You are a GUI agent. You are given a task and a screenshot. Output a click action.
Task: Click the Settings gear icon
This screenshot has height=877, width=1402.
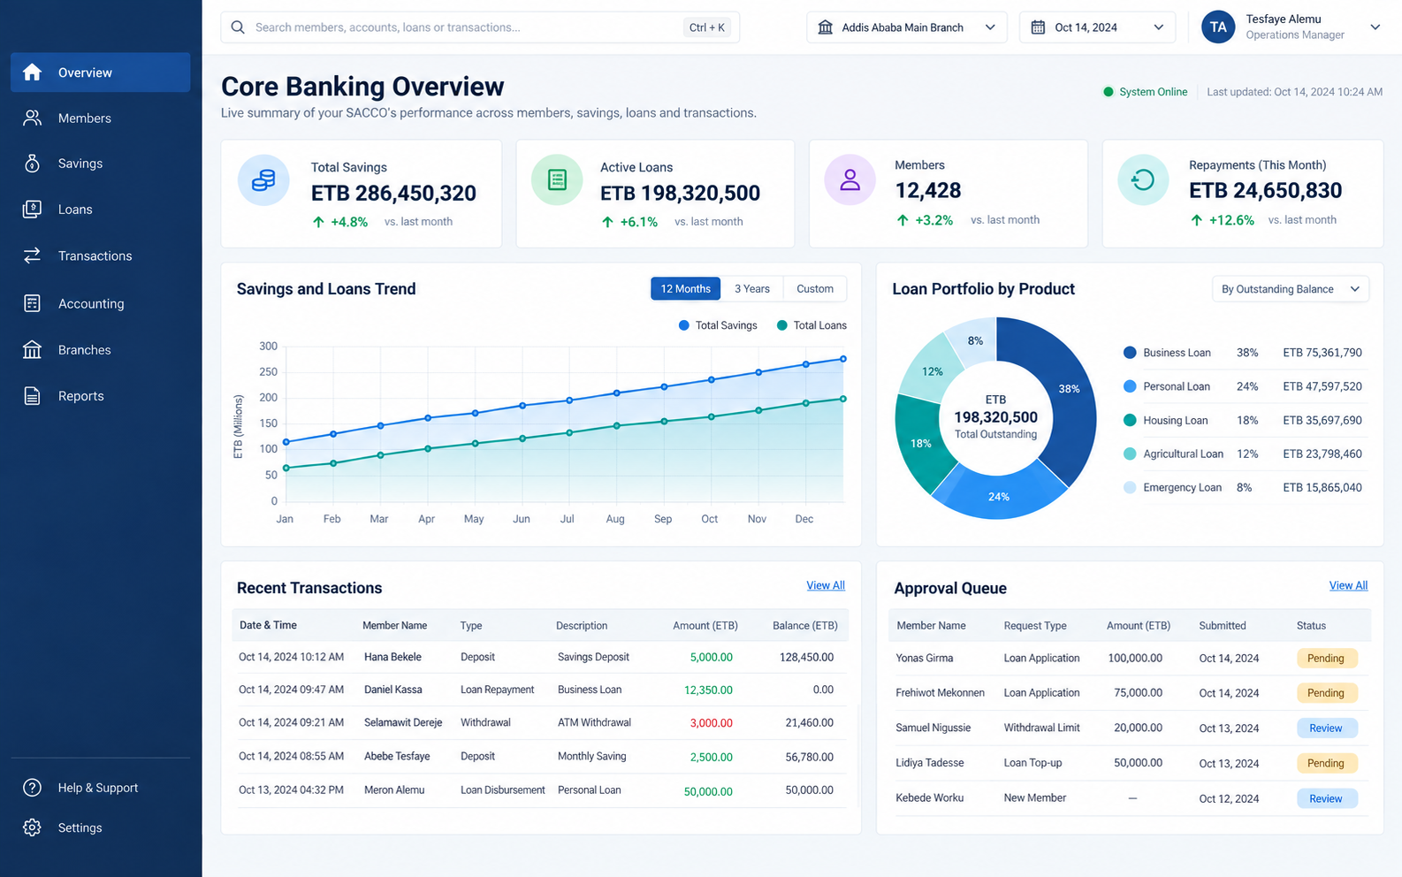(x=33, y=827)
